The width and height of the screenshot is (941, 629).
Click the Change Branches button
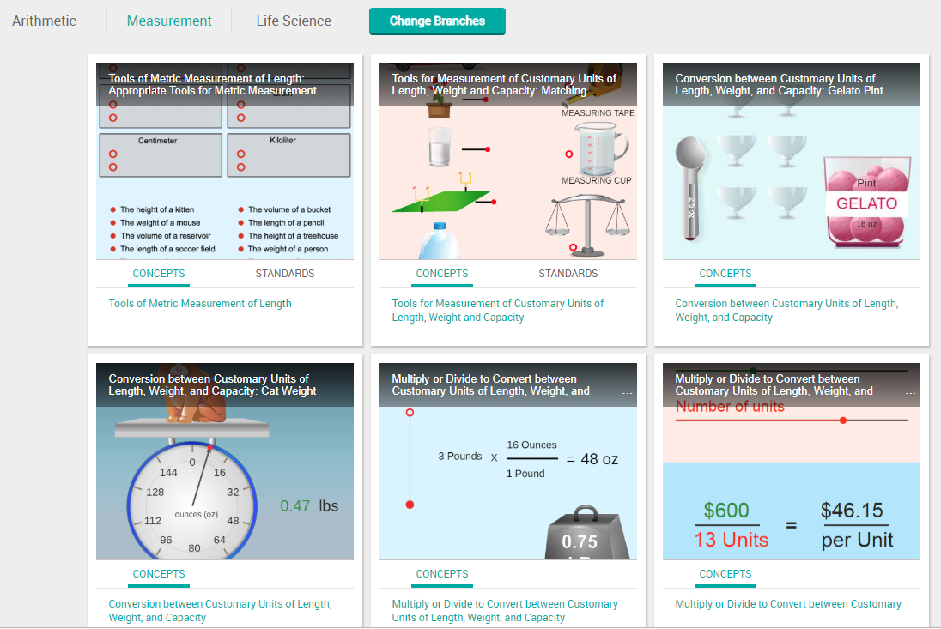[x=437, y=21]
